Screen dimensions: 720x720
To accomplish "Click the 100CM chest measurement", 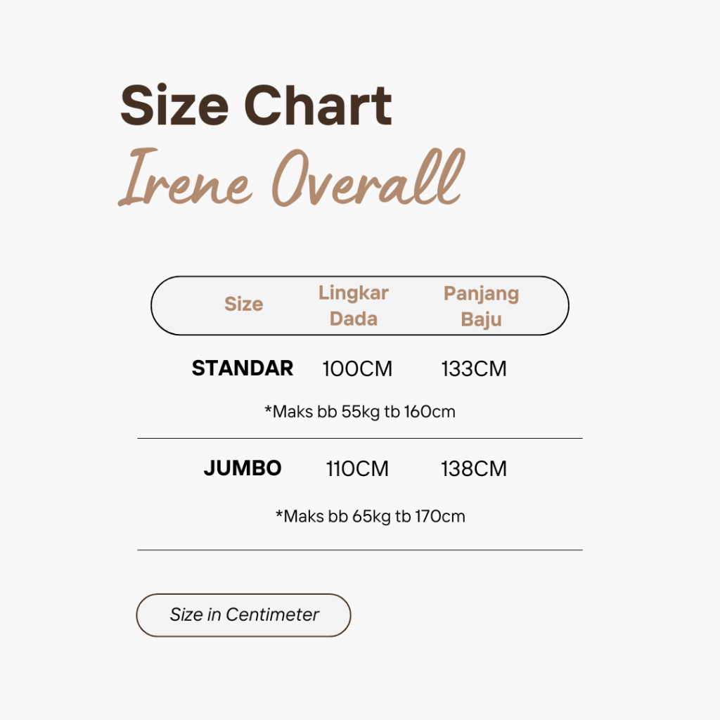I will pyautogui.click(x=357, y=369).
